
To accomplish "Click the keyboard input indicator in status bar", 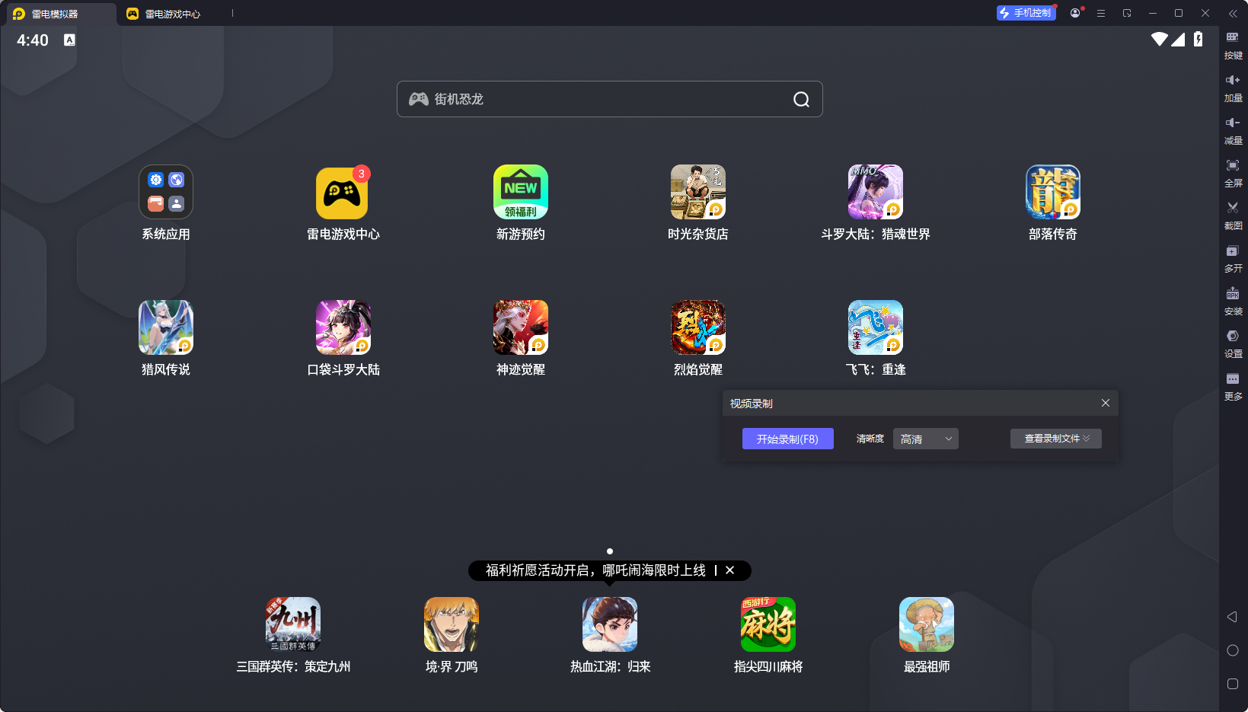I will [x=69, y=40].
